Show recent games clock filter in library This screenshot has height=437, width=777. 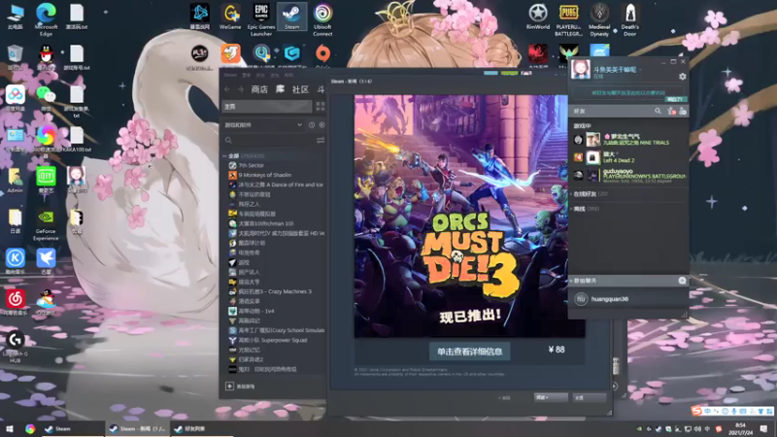312,125
